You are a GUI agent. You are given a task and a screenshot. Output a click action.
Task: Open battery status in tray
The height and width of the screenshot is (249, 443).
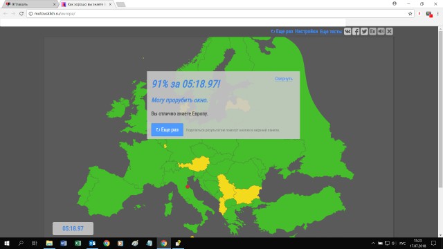(380, 243)
